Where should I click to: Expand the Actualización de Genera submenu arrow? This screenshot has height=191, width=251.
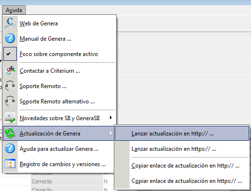[x=111, y=133]
